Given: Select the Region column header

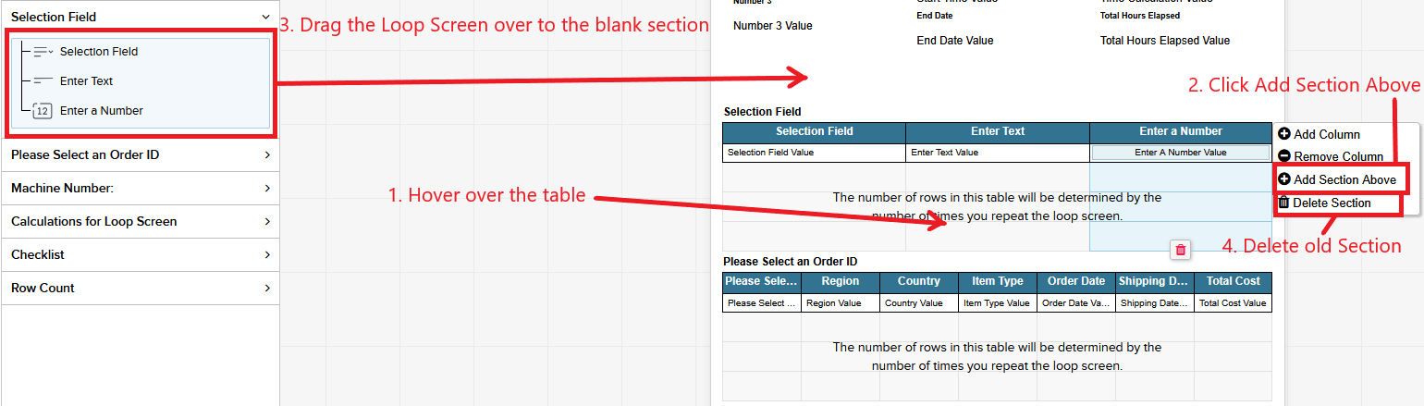Looking at the screenshot, I should tap(840, 282).
